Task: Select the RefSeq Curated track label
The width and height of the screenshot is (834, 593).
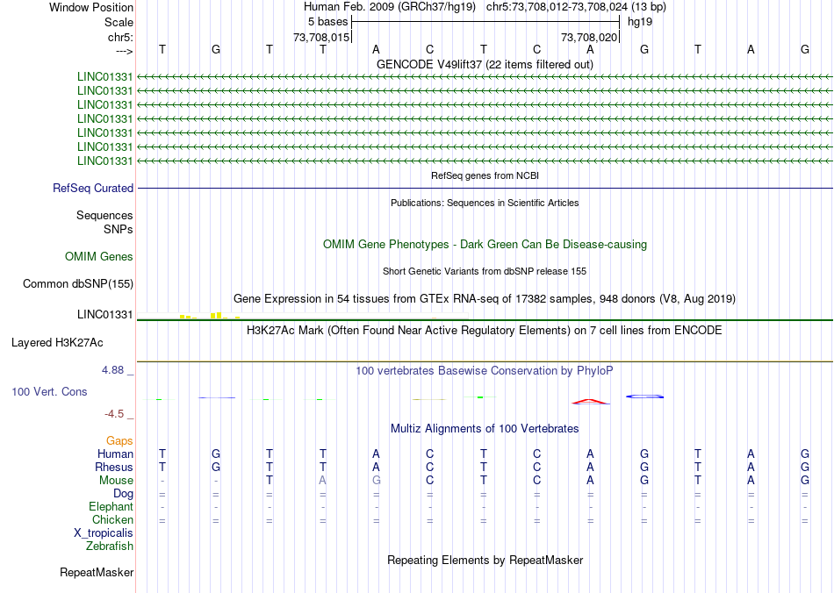Action: pyautogui.click(x=93, y=188)
